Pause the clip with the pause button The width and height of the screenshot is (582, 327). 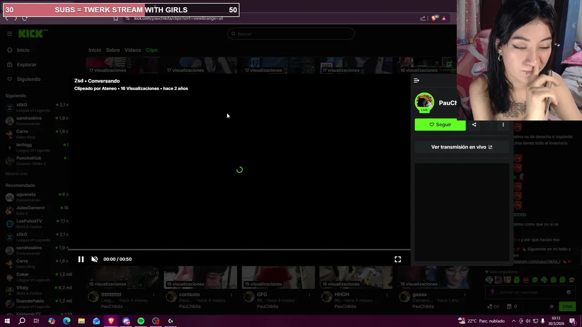tap(81, 259)
